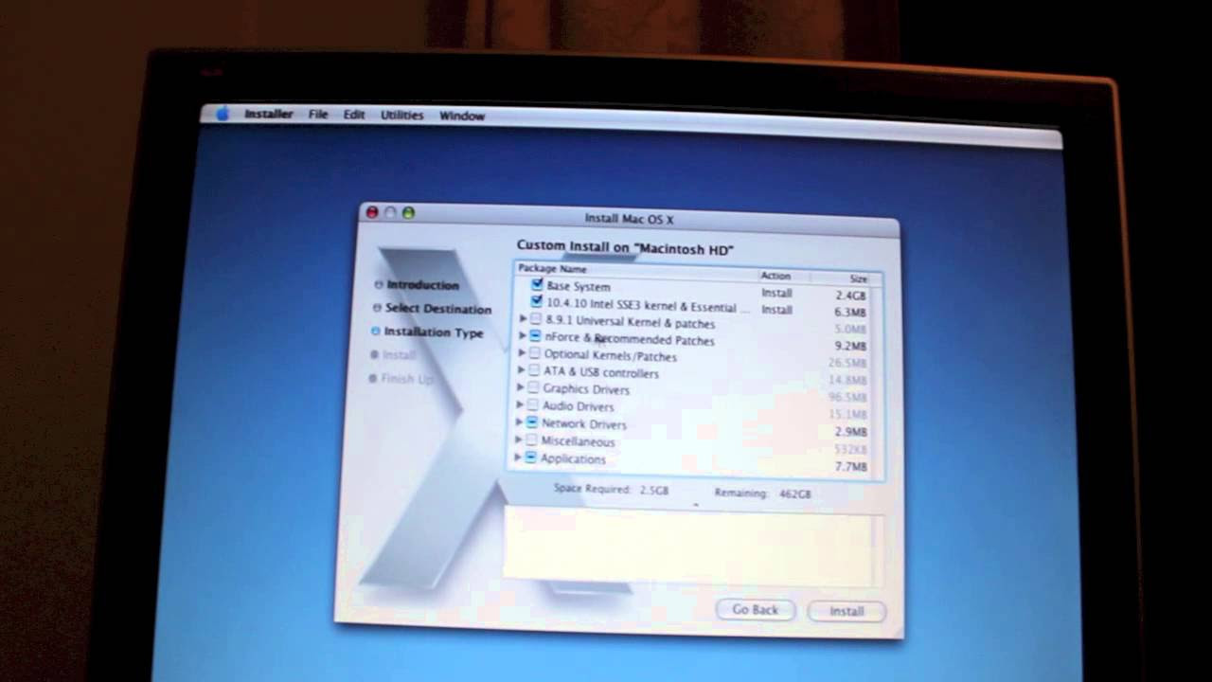Screen dimensions: 1212x682
Task: Close the Install Mac OS X window
Action: [372, 212]
